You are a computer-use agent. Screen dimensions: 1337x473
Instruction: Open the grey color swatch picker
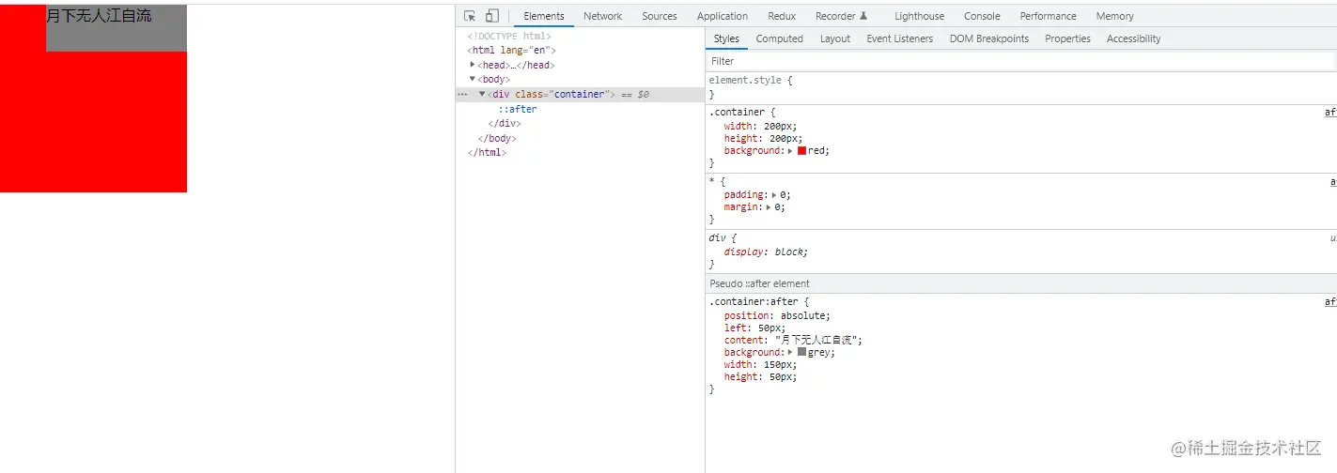(801, 352)
